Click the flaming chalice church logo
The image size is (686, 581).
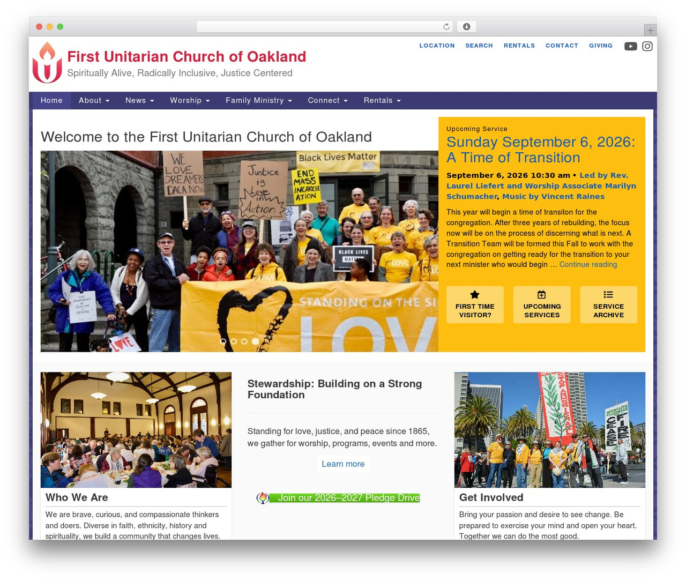coord(47,63)
